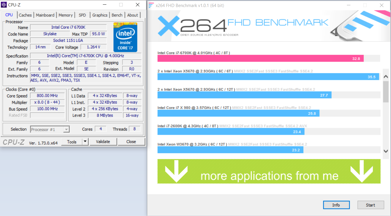Click the Stepping value '3'
The image size is (391, 216).
pos(132,62)
